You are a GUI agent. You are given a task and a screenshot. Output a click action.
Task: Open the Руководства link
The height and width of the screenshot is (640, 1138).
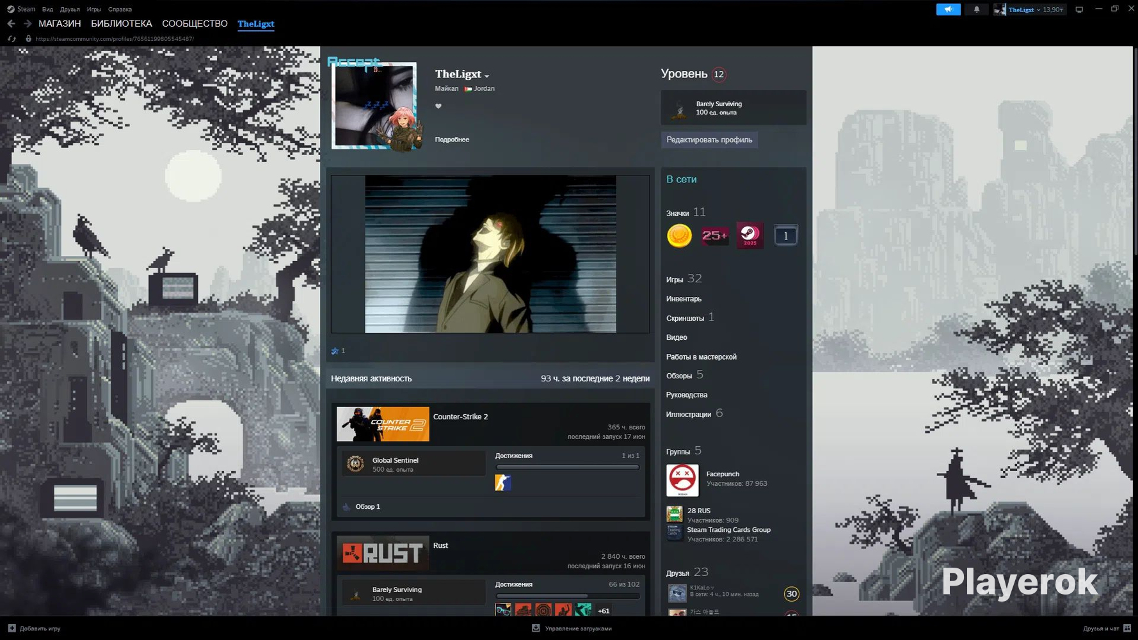coord(687,395)
